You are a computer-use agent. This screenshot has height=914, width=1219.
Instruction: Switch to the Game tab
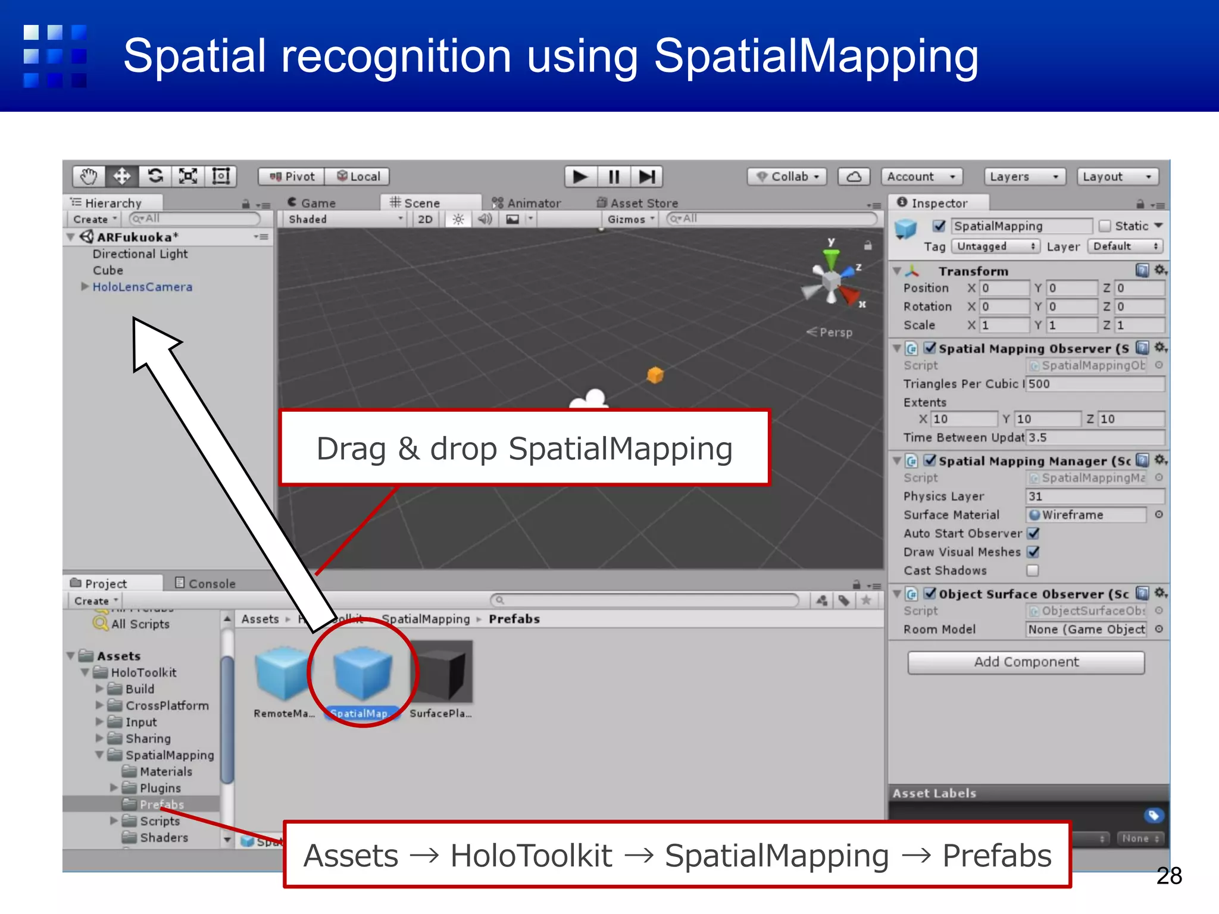tap(312, 203)
